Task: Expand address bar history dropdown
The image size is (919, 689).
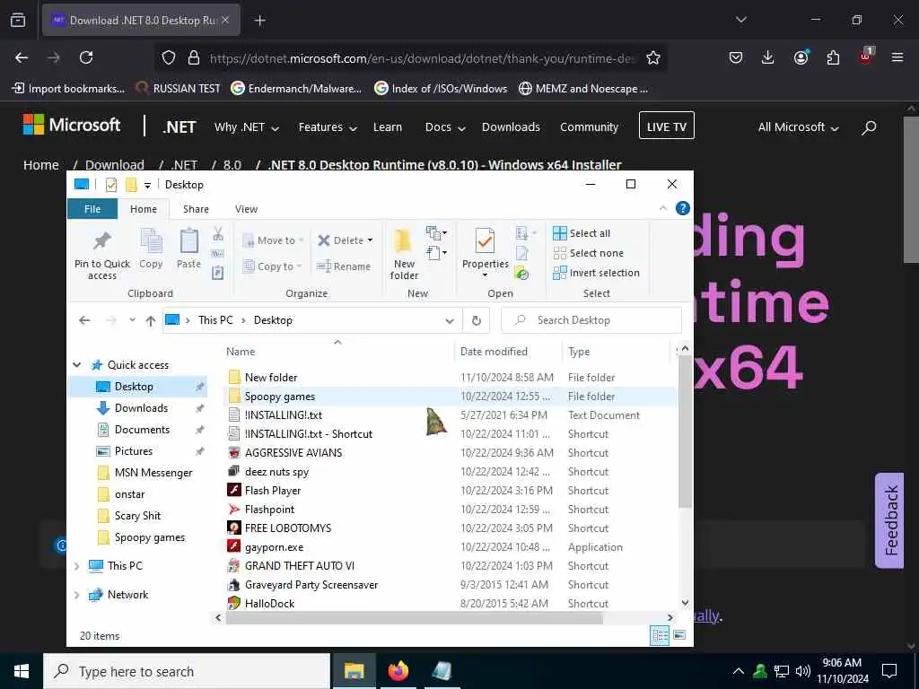Action: (450, 320)
